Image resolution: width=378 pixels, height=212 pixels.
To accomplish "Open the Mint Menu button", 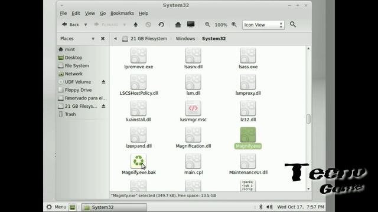I will (x=56, y=207).
